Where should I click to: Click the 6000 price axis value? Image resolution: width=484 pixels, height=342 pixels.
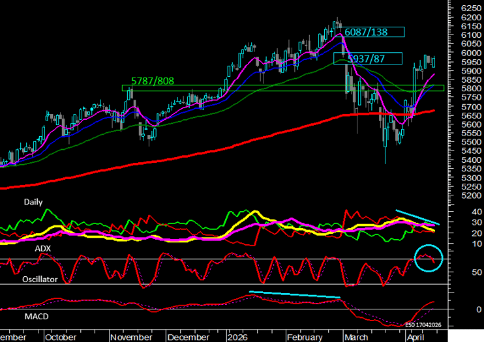(470, 53)
